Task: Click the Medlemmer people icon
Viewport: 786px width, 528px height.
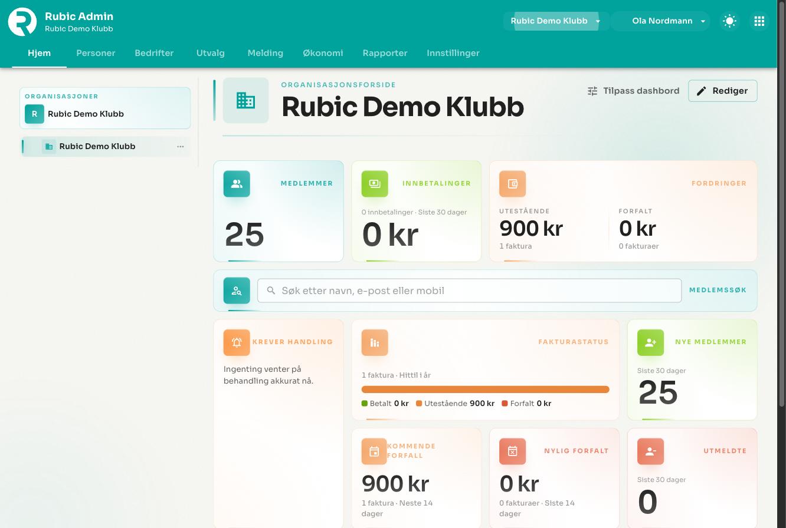Action: (237, 184)
